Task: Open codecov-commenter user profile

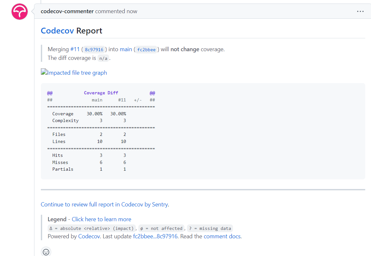Action: click(x=67, y=11)
